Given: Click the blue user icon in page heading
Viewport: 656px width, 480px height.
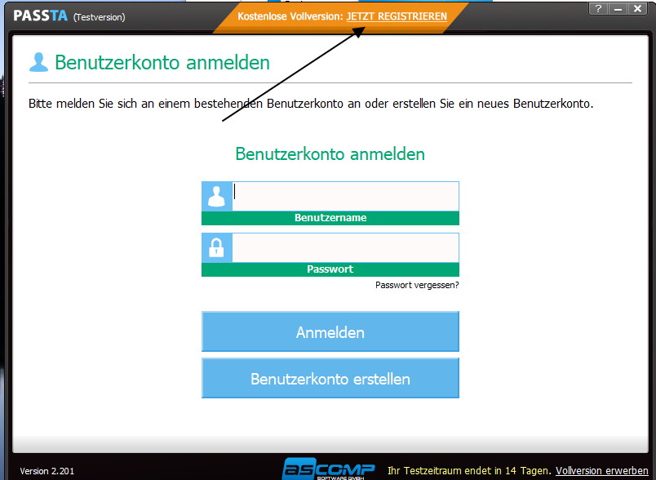Looking at the screenshot, I should click(x=39, y=62).
